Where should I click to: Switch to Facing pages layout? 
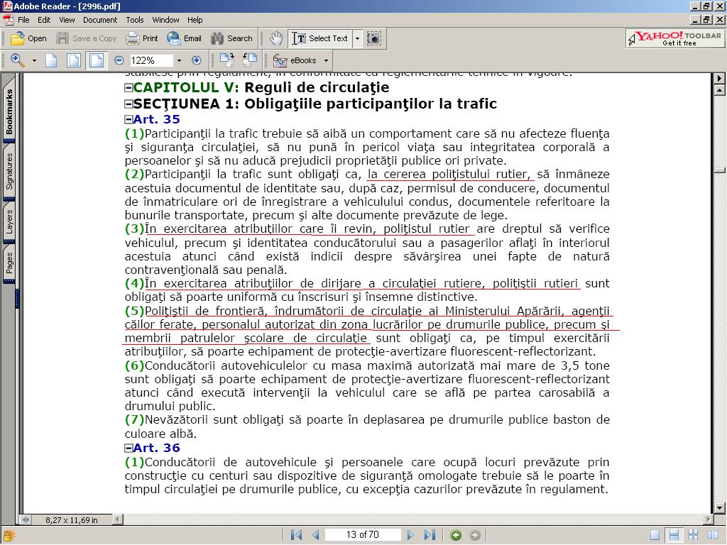(713, 535)
